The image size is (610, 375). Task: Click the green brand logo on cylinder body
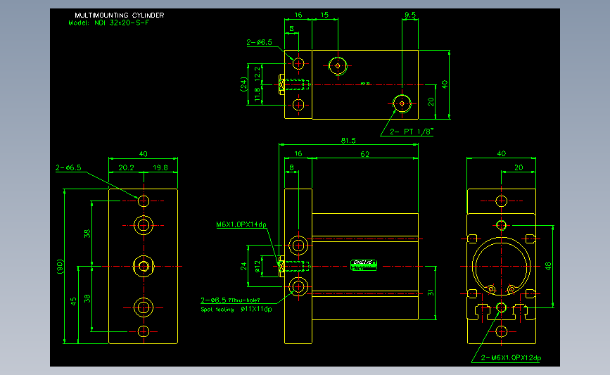point(363,265)
